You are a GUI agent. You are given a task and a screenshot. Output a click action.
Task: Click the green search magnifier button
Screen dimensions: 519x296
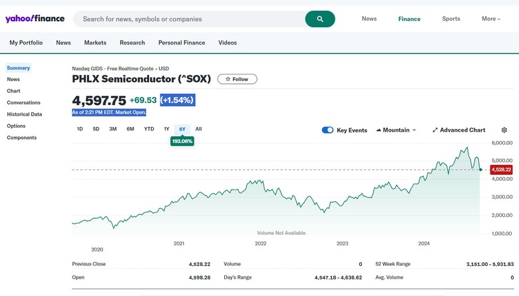coord(320,19)
